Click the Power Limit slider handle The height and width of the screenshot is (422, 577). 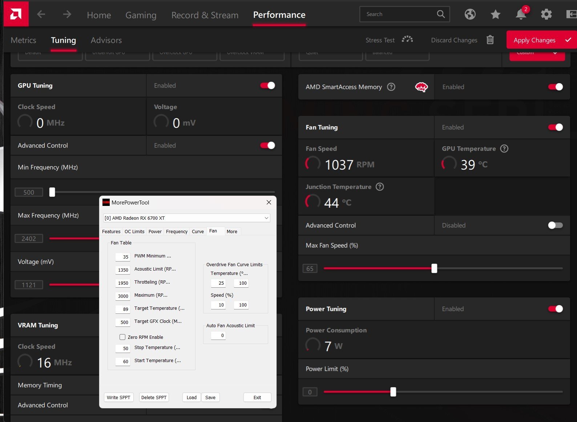click(x=393, y=392)
